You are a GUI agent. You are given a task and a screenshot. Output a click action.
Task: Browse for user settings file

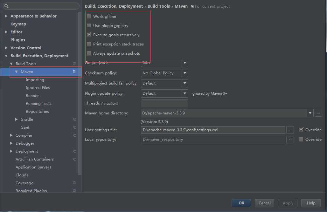click(x=290, y=130)
